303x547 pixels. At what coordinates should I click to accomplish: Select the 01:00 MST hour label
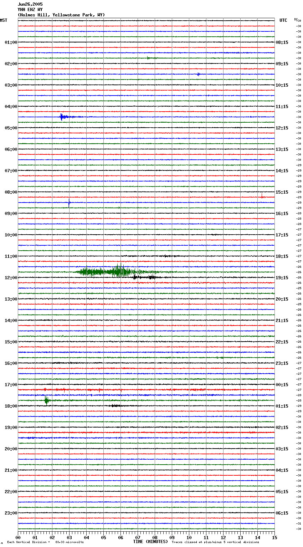pyautogui.click(x=11, y=42)
